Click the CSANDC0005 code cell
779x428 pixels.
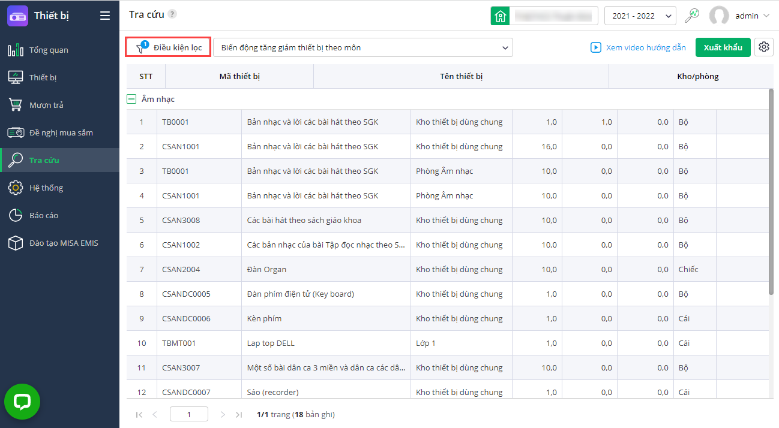point(199,294)
